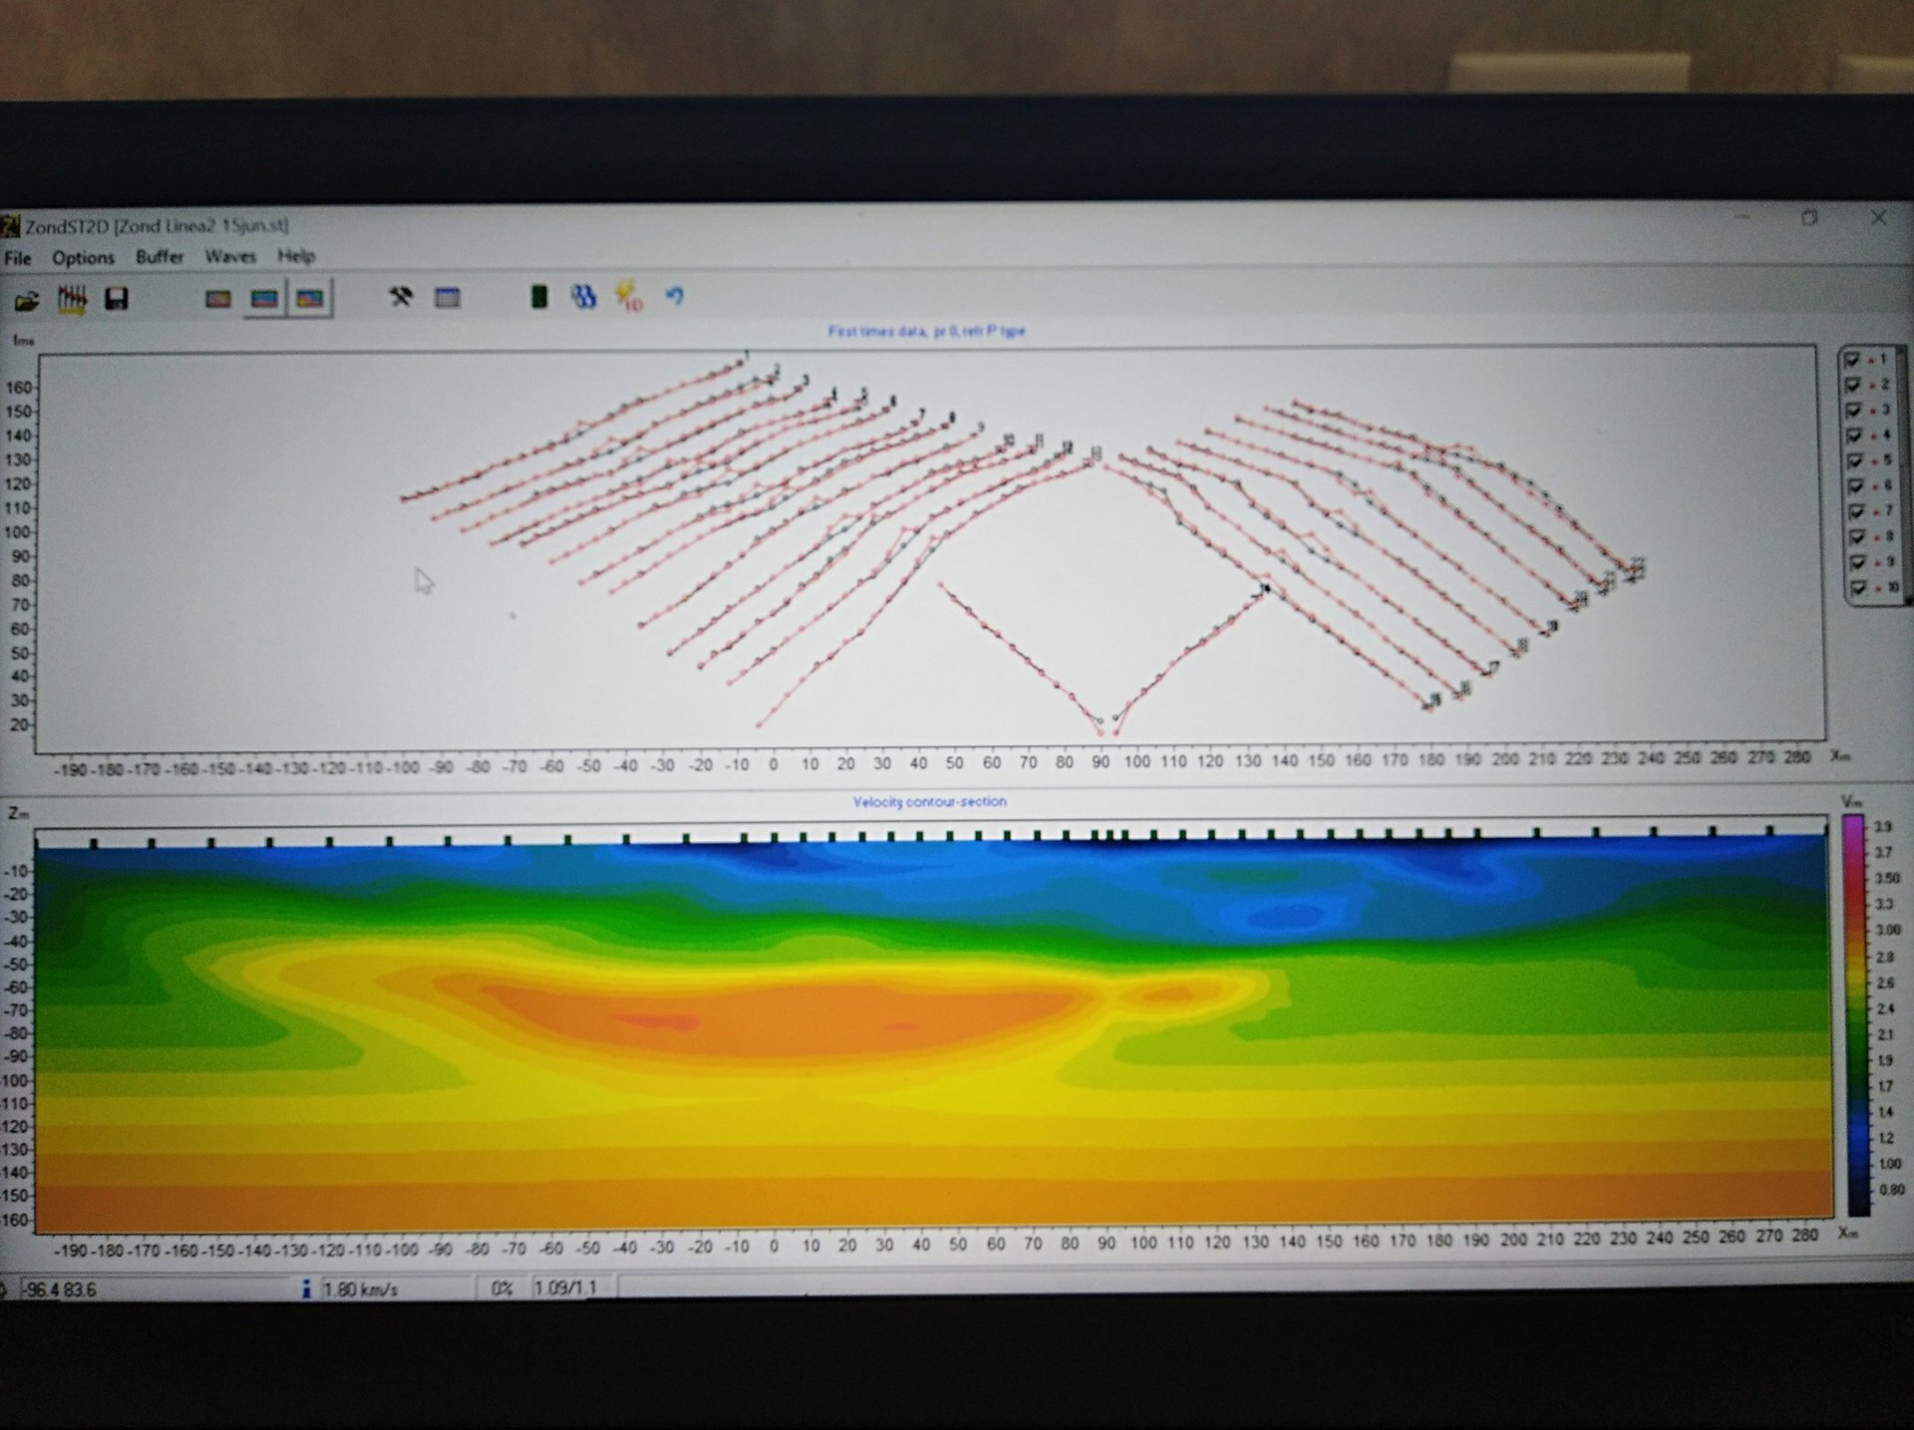
Task: Uncheck shot 1 in the legend list
Action: click(x=1852, y=360)
